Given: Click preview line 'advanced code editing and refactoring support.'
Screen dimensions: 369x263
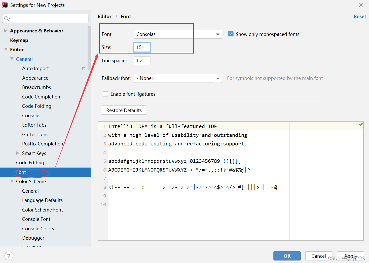Looking at the screenshot, I should 177,144.
